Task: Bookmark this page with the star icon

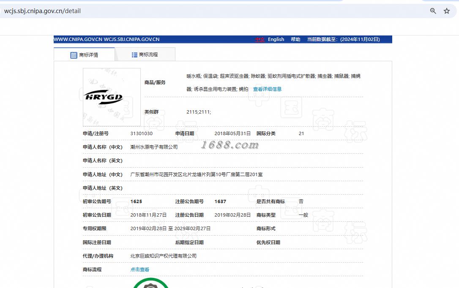Action: 447,11
